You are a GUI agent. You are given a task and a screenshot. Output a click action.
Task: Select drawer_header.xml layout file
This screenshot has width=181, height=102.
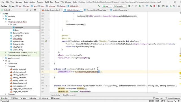(x=20, y=83)
